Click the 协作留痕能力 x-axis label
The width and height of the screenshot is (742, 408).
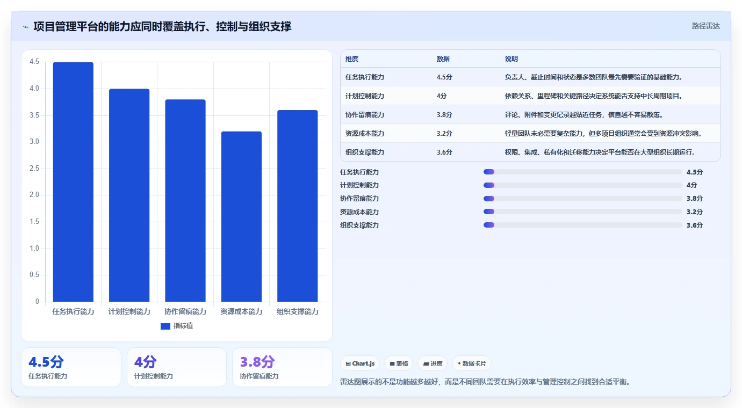tap(185, 312)
